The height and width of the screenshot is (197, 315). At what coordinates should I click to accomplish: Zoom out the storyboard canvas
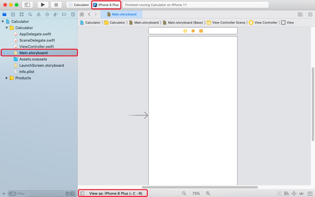[x=184, y=193]
